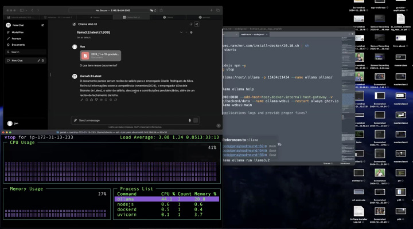Select the nodejs process row in vtop
Image resolution: width=413 pixels, height=229 pixels.
(167, 204)
